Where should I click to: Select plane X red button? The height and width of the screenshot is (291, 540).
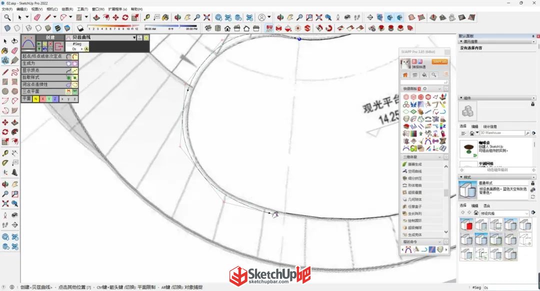[42, 99]
